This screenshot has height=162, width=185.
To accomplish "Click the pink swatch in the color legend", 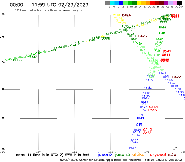I will [x=175, y=3].
